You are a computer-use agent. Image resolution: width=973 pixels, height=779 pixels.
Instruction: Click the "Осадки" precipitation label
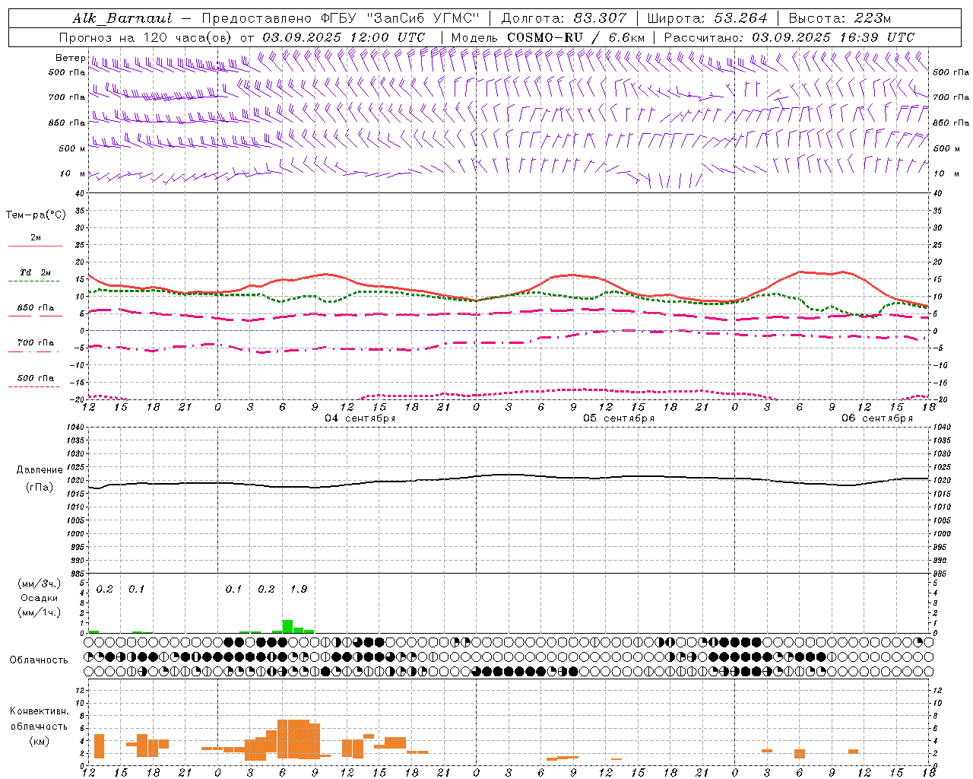point(39,598)
